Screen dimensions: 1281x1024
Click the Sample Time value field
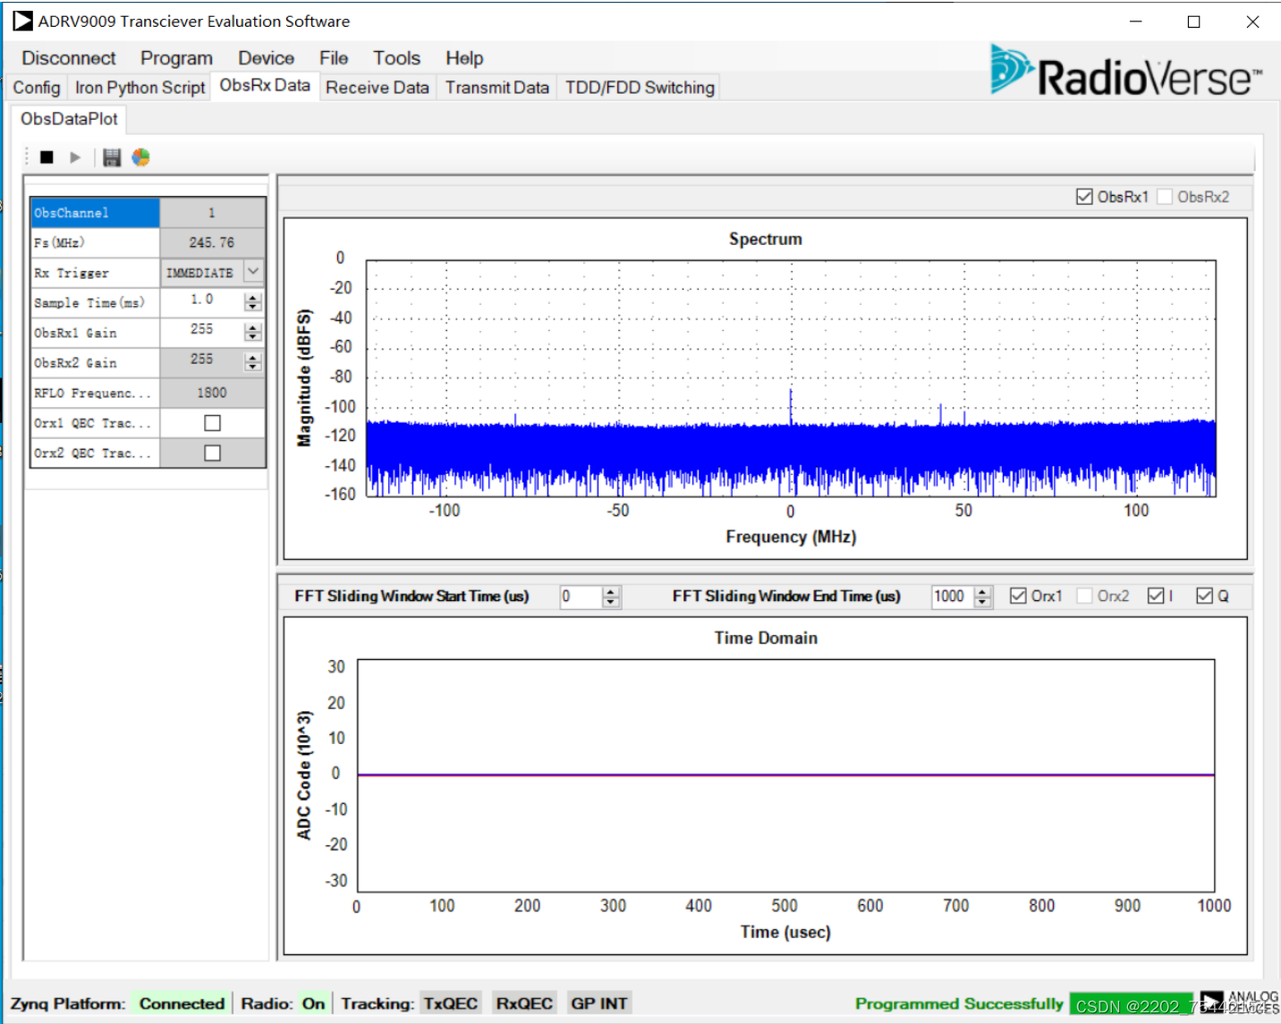pos(202,300)
